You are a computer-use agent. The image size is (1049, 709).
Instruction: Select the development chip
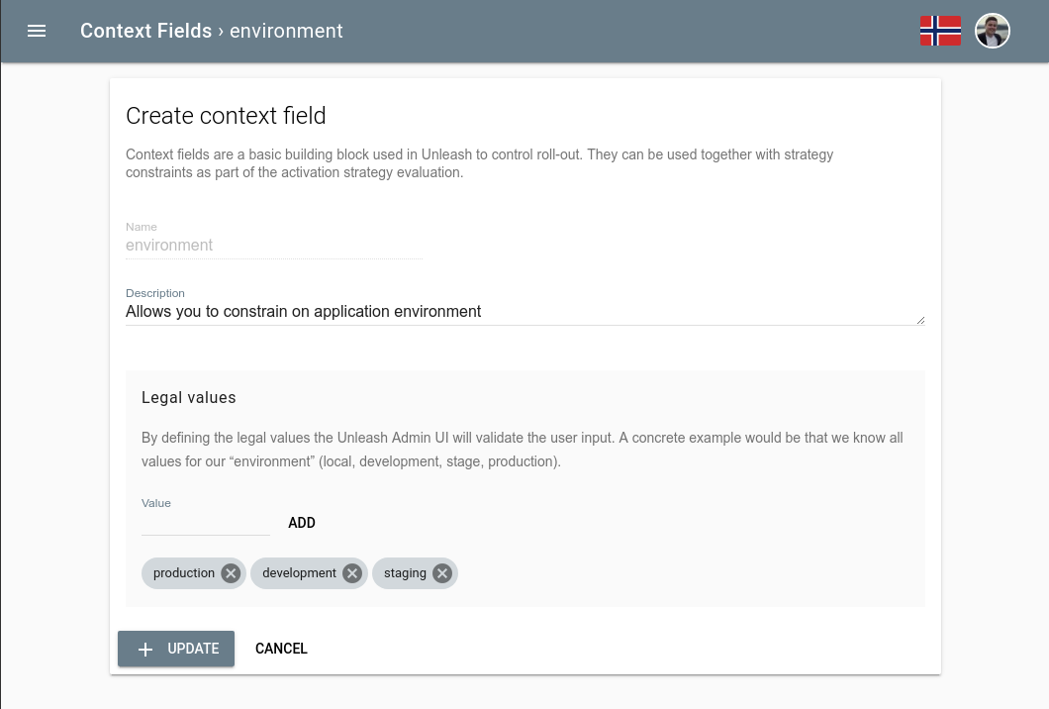tap(299, 572)
